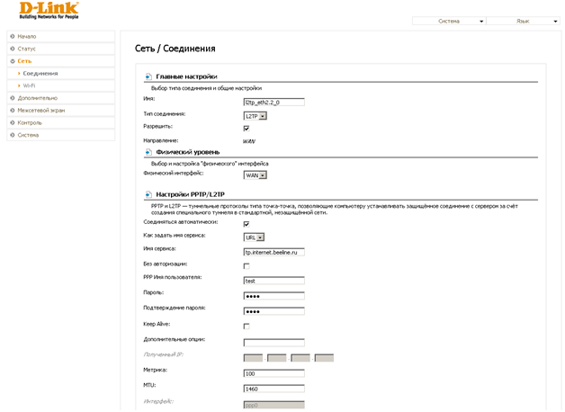Enable the Без авторизации checkbox
The width and height of the screenshot is (565, 412).
pyautogui.click(x=247, y=266)
